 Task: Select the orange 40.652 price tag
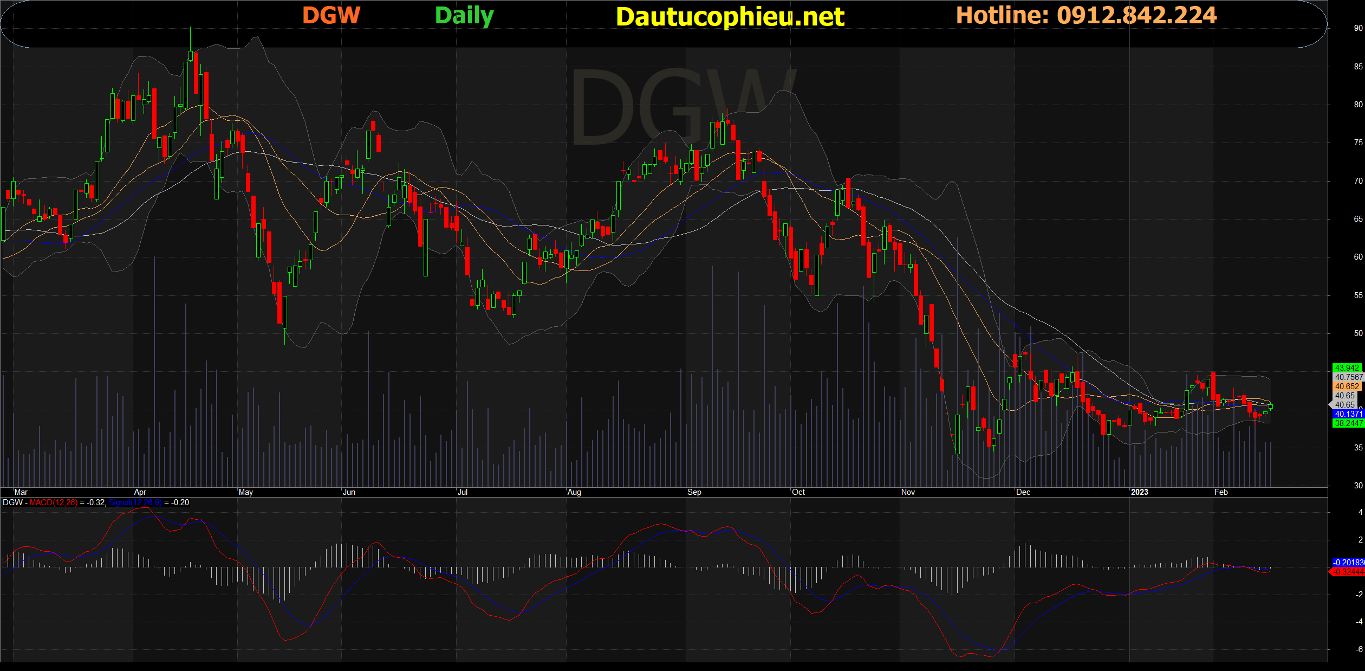coord(1347,386)
